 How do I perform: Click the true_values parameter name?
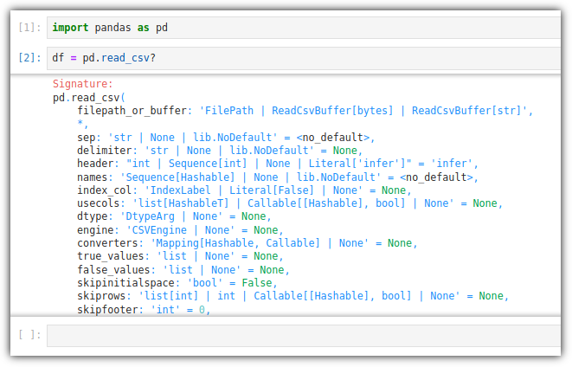[111, 256]
